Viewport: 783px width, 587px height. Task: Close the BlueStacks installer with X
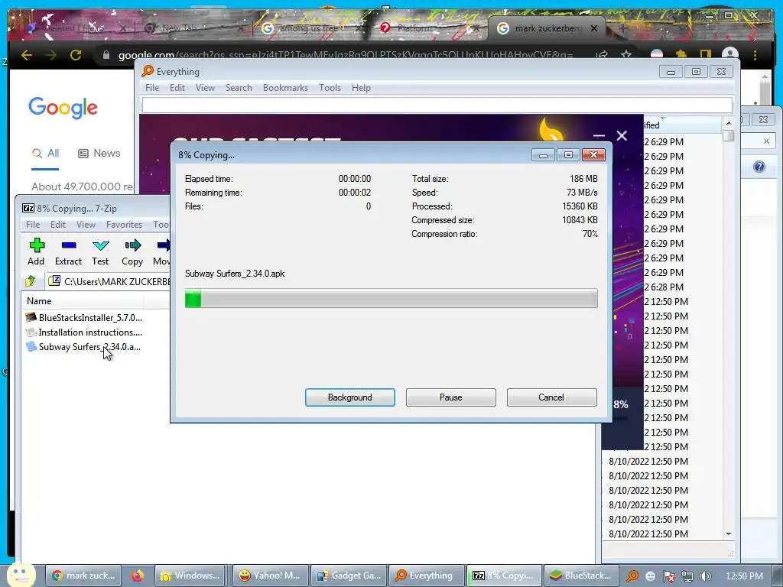622,136
